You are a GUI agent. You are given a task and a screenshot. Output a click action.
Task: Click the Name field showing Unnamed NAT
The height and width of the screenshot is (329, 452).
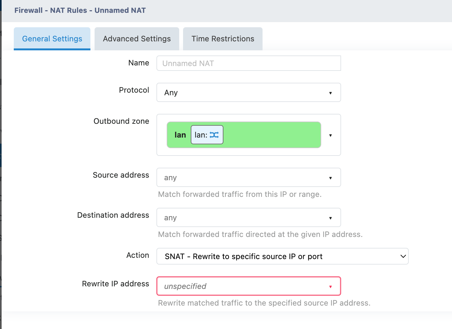click(x=248, y=63)
